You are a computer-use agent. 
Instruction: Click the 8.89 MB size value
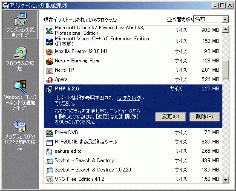coord(210,142)
